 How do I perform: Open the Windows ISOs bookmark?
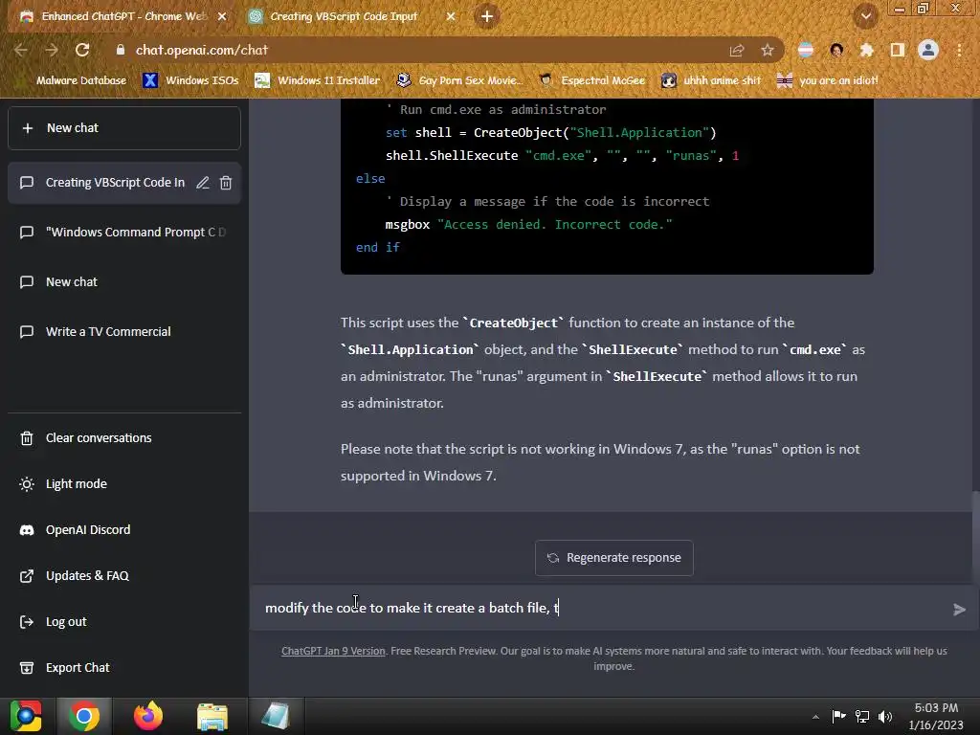click(190, 80)
